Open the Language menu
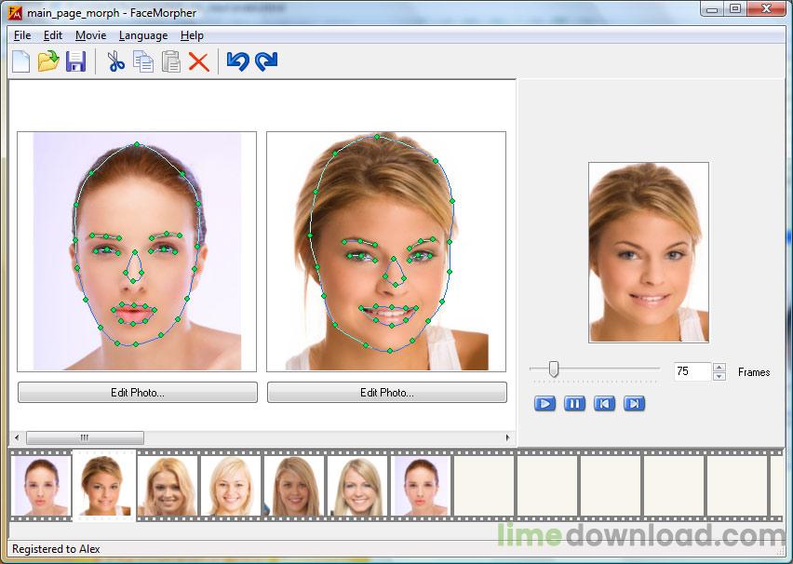 point(143,35)
